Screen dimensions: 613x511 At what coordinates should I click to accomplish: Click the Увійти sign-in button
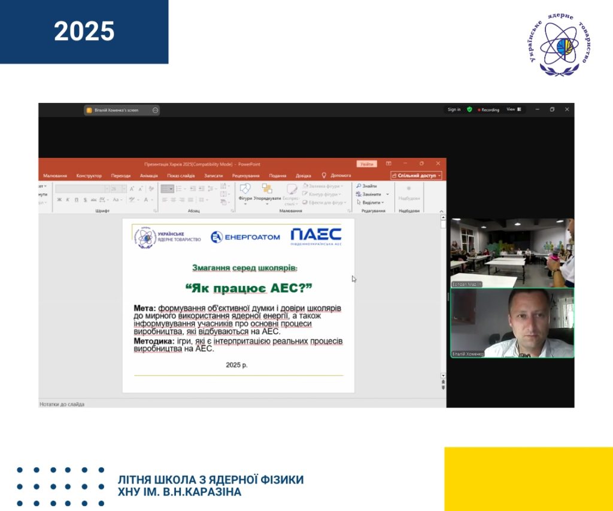pos(366,163)
